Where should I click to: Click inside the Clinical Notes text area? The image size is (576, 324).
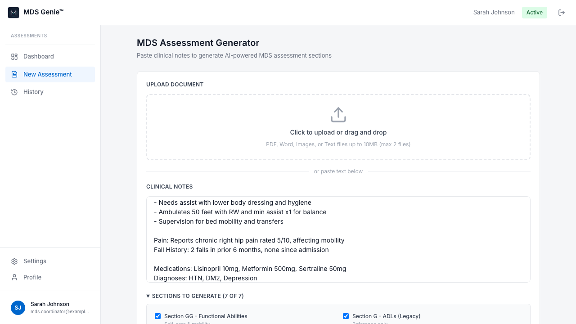[x=338, y=239]
